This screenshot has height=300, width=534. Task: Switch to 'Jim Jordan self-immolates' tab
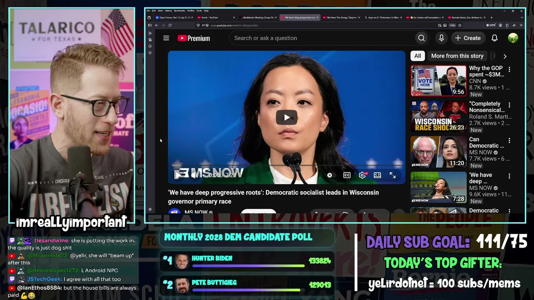pyautogui.click(x=425, y=17)
